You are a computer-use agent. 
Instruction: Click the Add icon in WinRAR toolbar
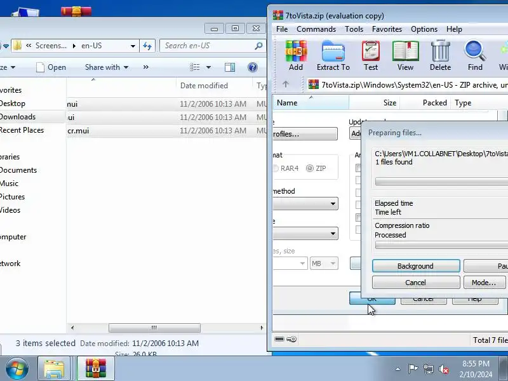click(296, 55)
